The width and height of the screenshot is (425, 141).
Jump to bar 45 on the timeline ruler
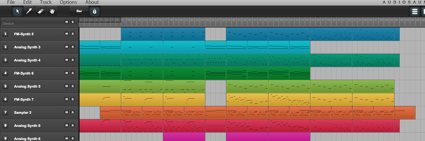[313, 20]
